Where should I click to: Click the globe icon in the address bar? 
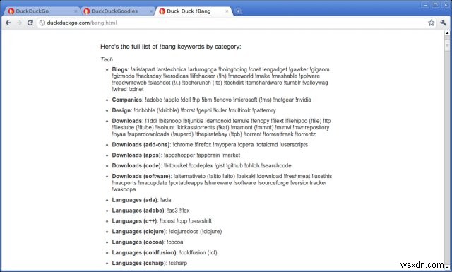42,23
